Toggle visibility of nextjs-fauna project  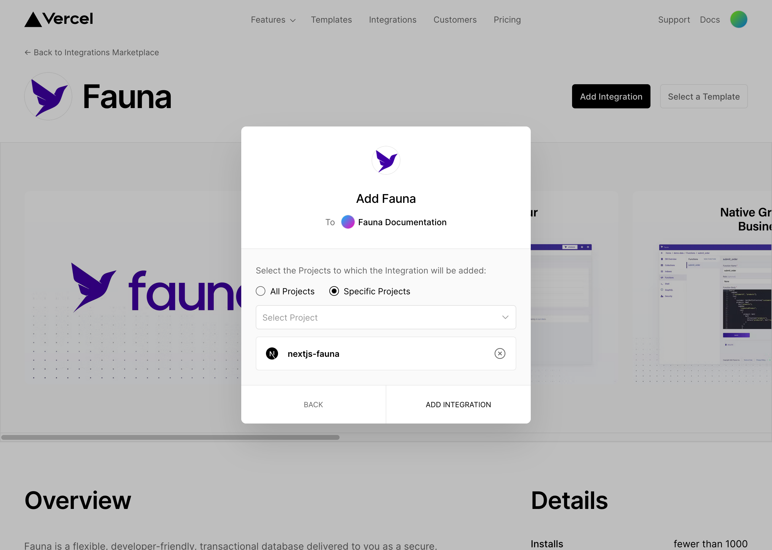coord(500,353)
